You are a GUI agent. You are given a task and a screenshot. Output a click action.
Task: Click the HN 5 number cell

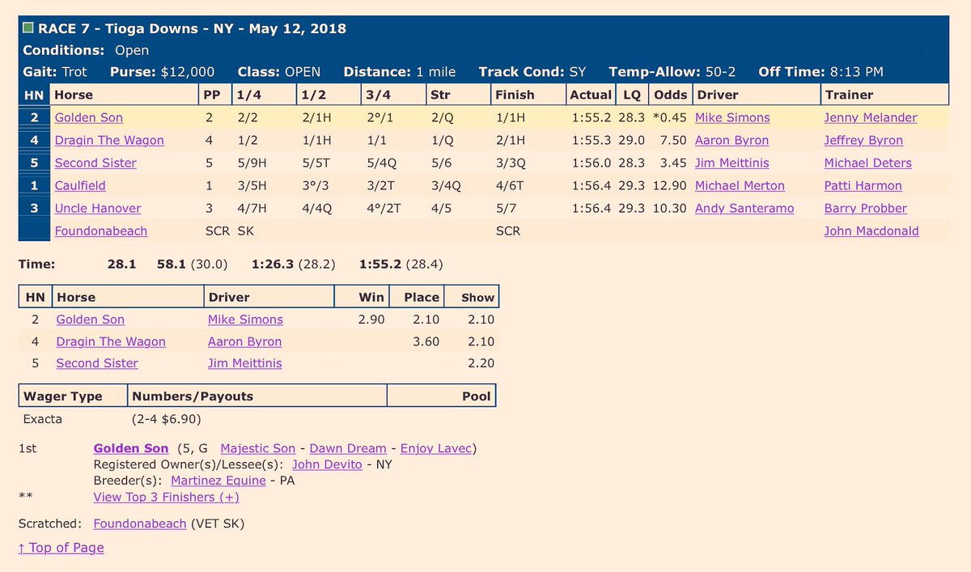(x=34, y=163)
